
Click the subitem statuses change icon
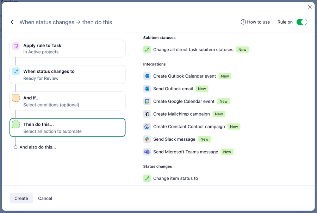[x=147, y=50]
